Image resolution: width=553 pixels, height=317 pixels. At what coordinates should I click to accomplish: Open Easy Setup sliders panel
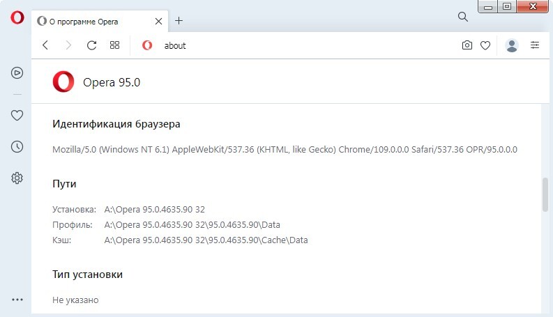(535, 45)
